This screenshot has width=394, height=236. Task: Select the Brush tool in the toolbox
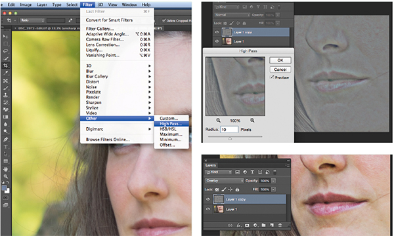click(x=5, y=88)
